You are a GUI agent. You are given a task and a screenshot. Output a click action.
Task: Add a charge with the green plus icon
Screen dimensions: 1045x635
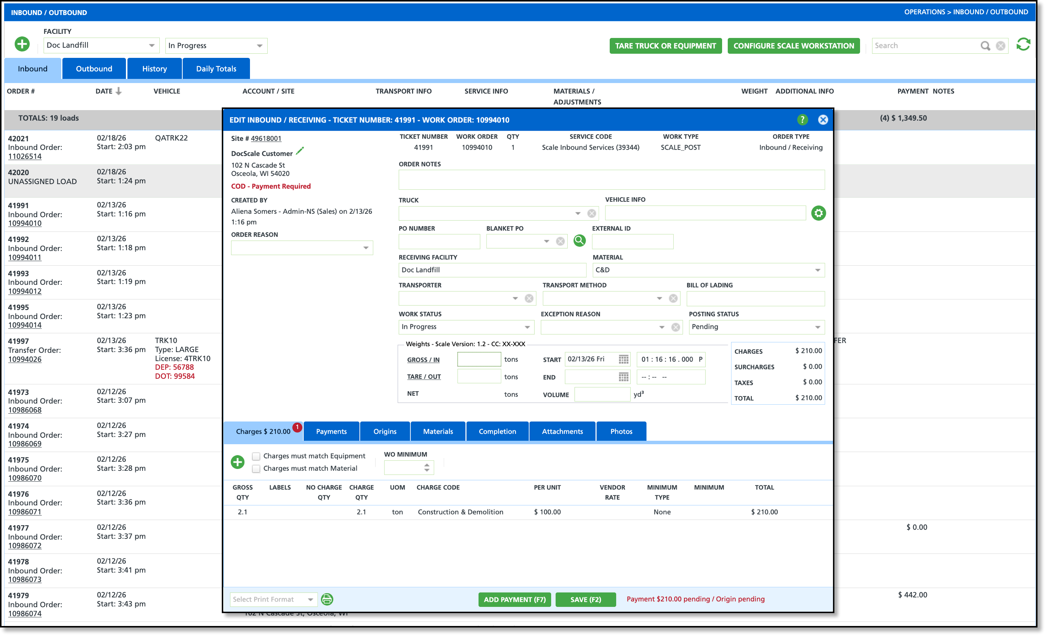point(238,462)
